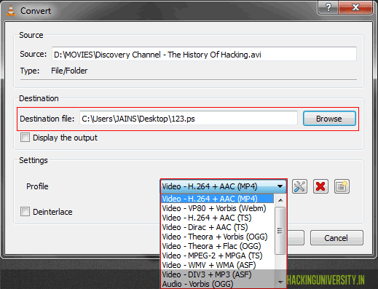This screenshot has width=378, height=289.
Task: Click the Cancel button
Action: 336,238
